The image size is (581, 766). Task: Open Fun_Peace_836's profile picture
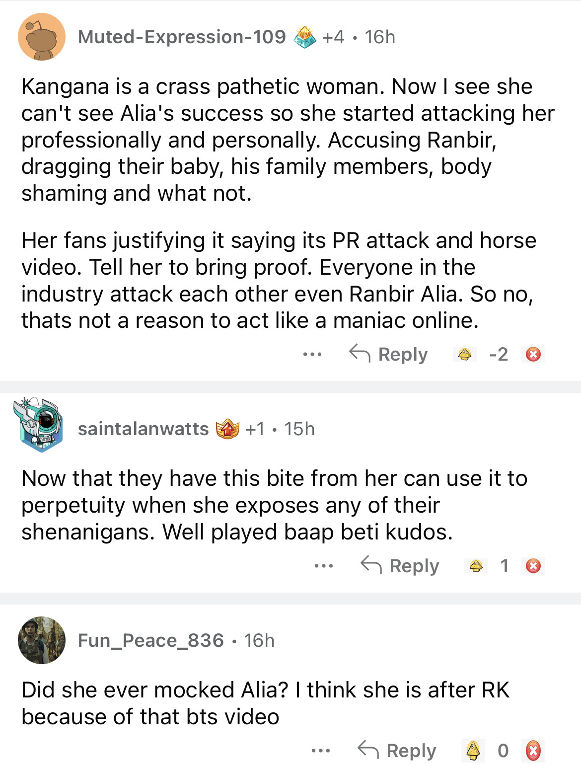(42, 640)
